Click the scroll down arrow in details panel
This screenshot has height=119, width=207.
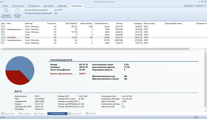[x=205, y=111]
